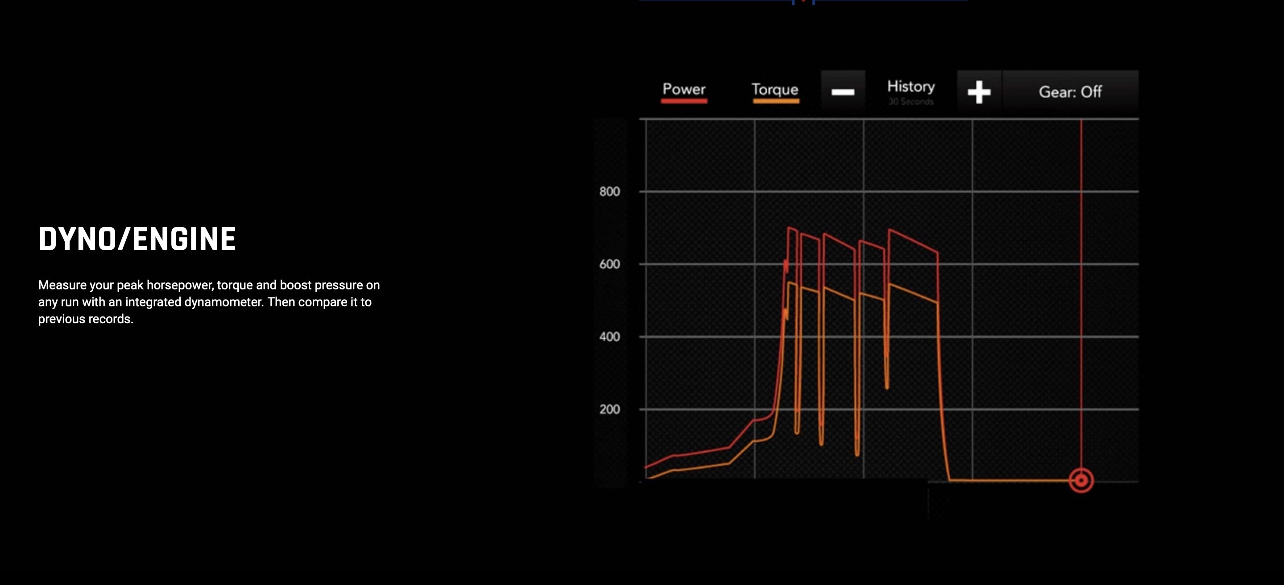Click the DYNO/ENGINE heading
This screenshot has width=1284, height=585.
coord(137,239)
